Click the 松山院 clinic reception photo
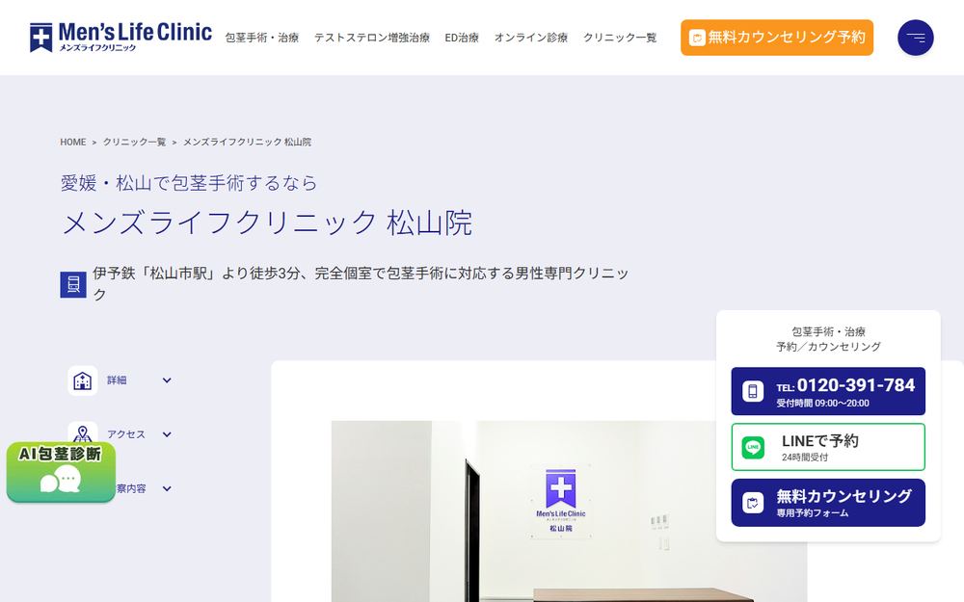The image size is (964, 602). (569, 511)
